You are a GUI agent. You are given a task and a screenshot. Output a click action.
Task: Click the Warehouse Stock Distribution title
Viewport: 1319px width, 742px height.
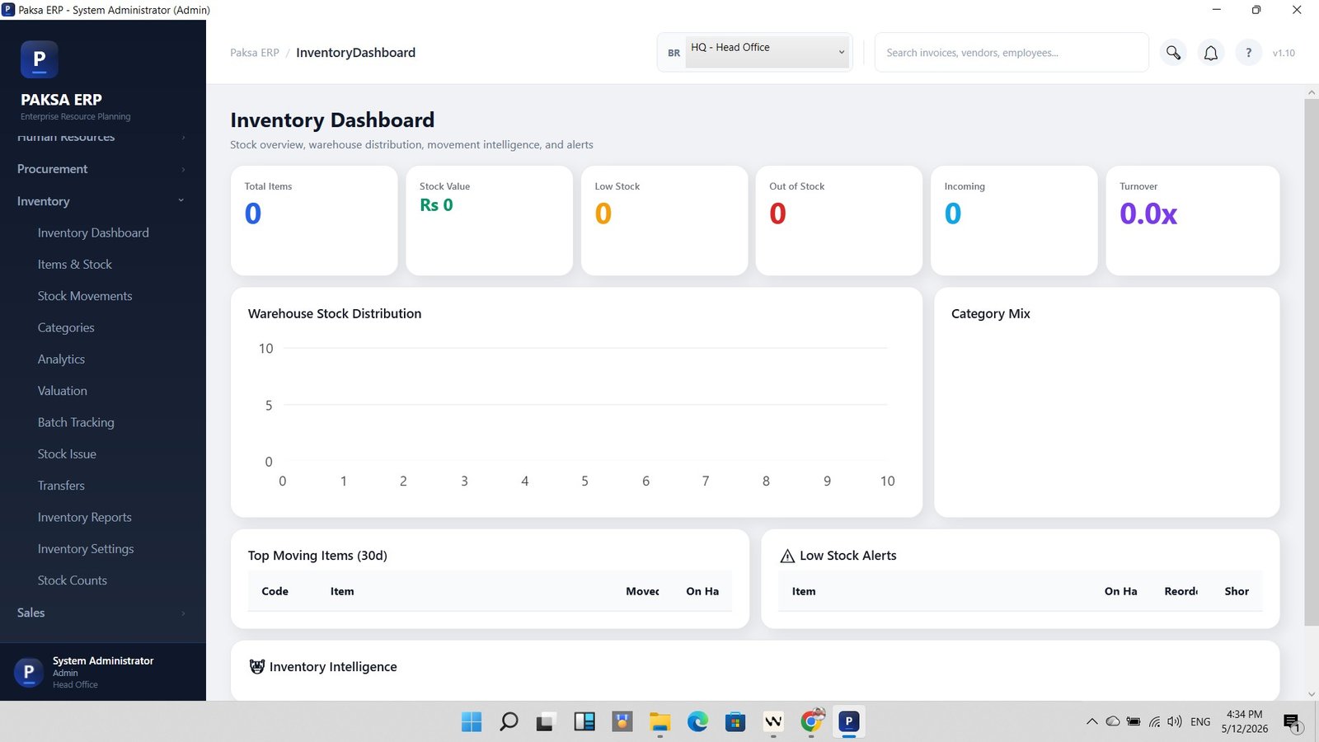pyautogui.click(x=335, y=314)
